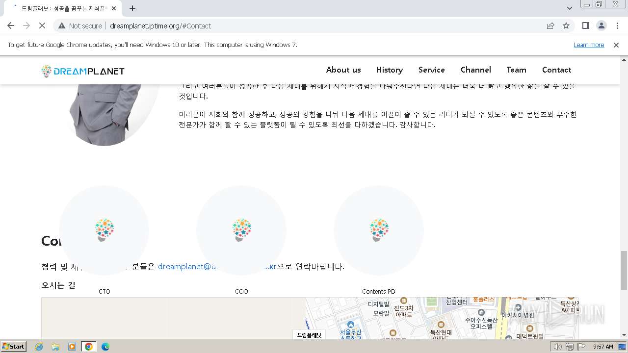The image size is (628, 353).
Task: Select 서울두산초등학교 school icon on map
Action: [350, 325]
